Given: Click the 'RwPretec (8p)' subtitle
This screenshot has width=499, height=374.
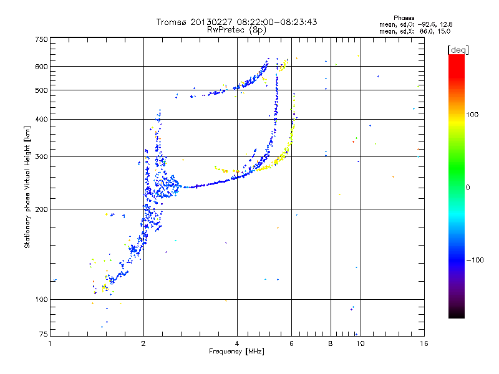Looking at the screenshot, I should [236, 30].
